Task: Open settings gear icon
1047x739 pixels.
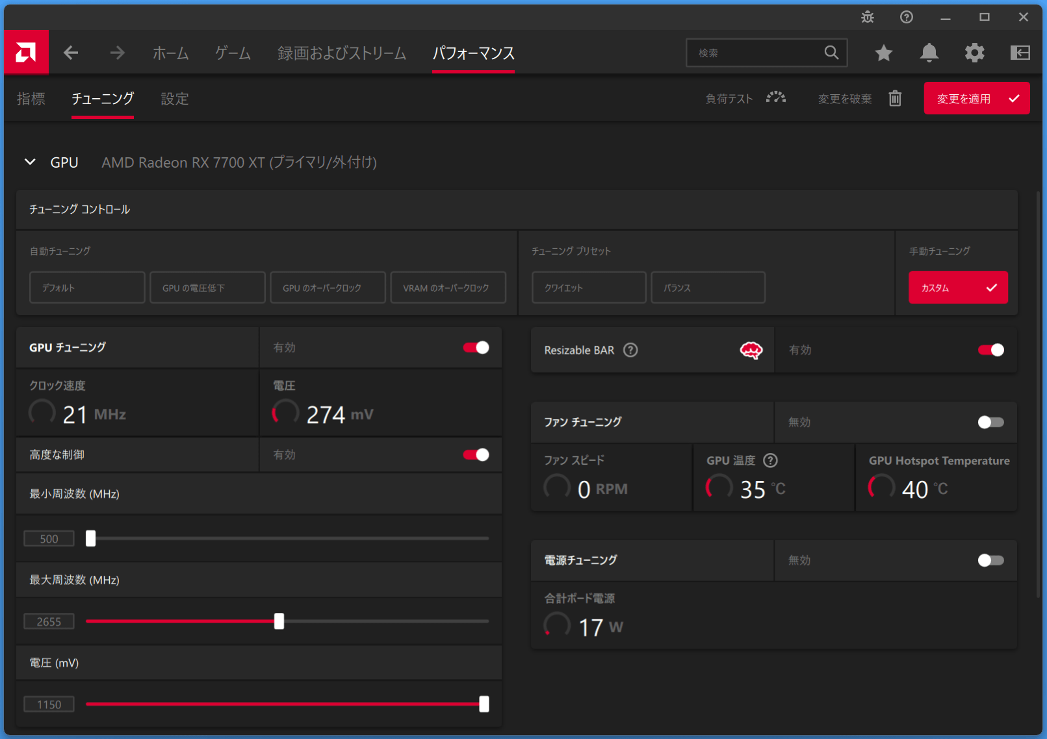Action: (x=974, y=53)
